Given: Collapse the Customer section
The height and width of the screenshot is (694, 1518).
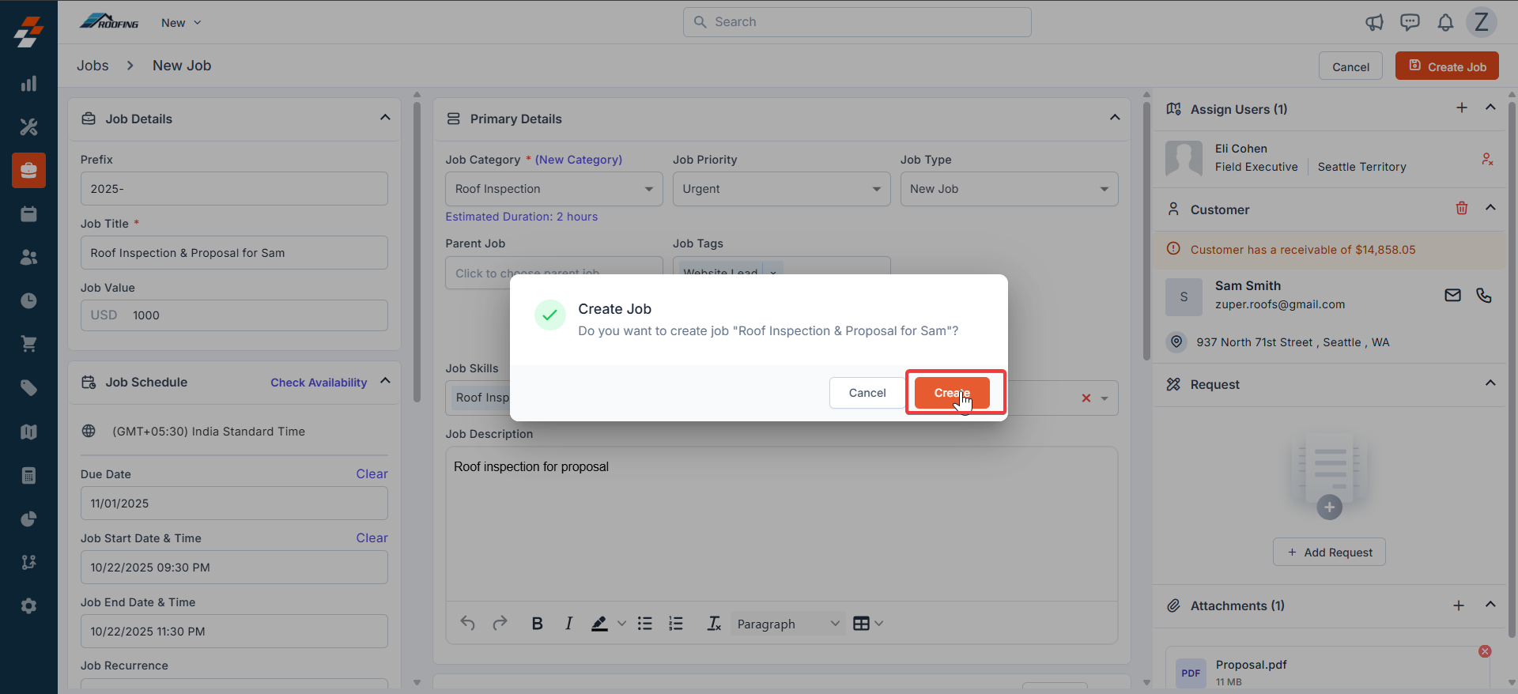Looking at the screenshot, I should [1490, 208].
